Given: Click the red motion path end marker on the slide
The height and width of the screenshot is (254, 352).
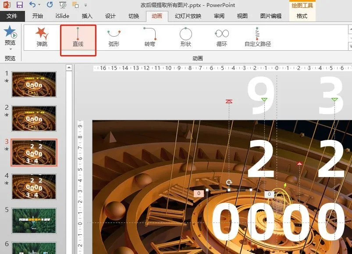Looking at the screenshot, I should tap(299, 164).
